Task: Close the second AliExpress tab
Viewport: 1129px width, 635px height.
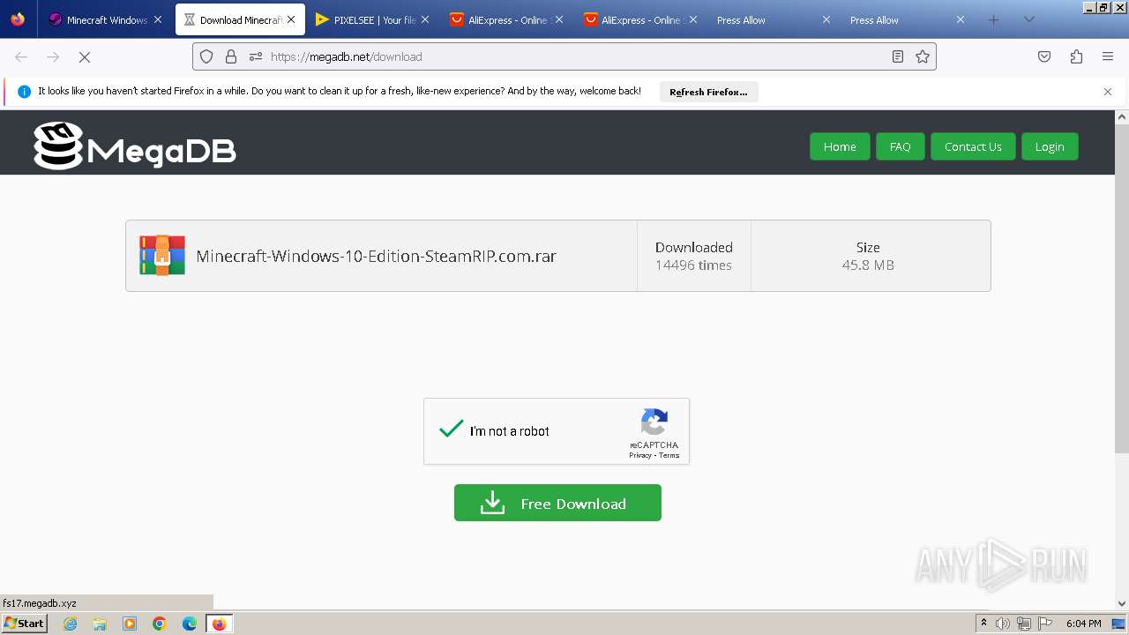Action: click(692, 19)
